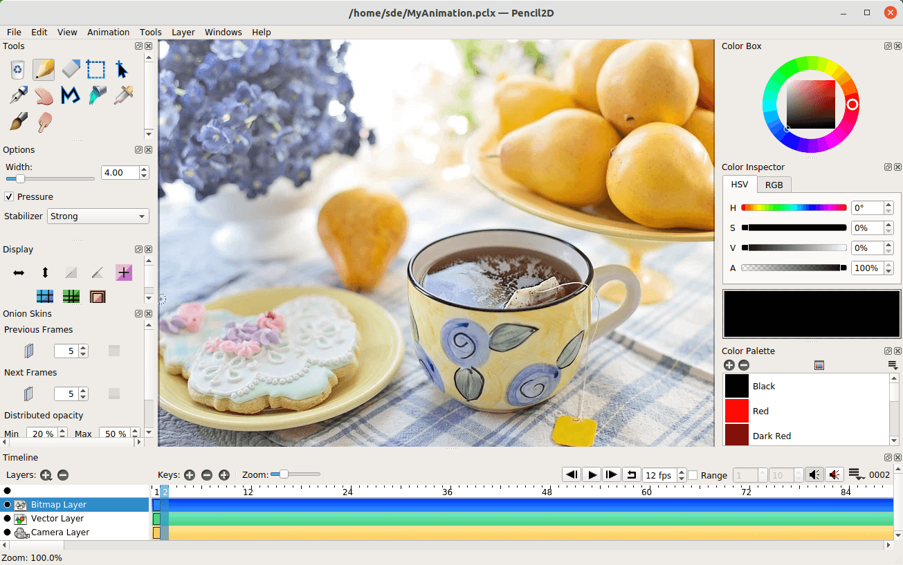The width and height of the screenshot is (903, 565).
Task: Select the Eraser tool
Action: tap(71, 69)
